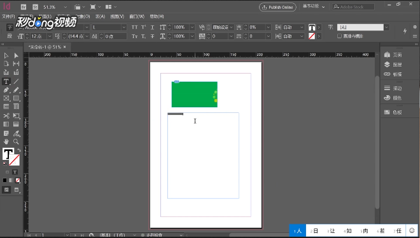Toggle Superscript formatting
Screen dimensions: 420x238
pyautogui.click(x=144, y=27)
